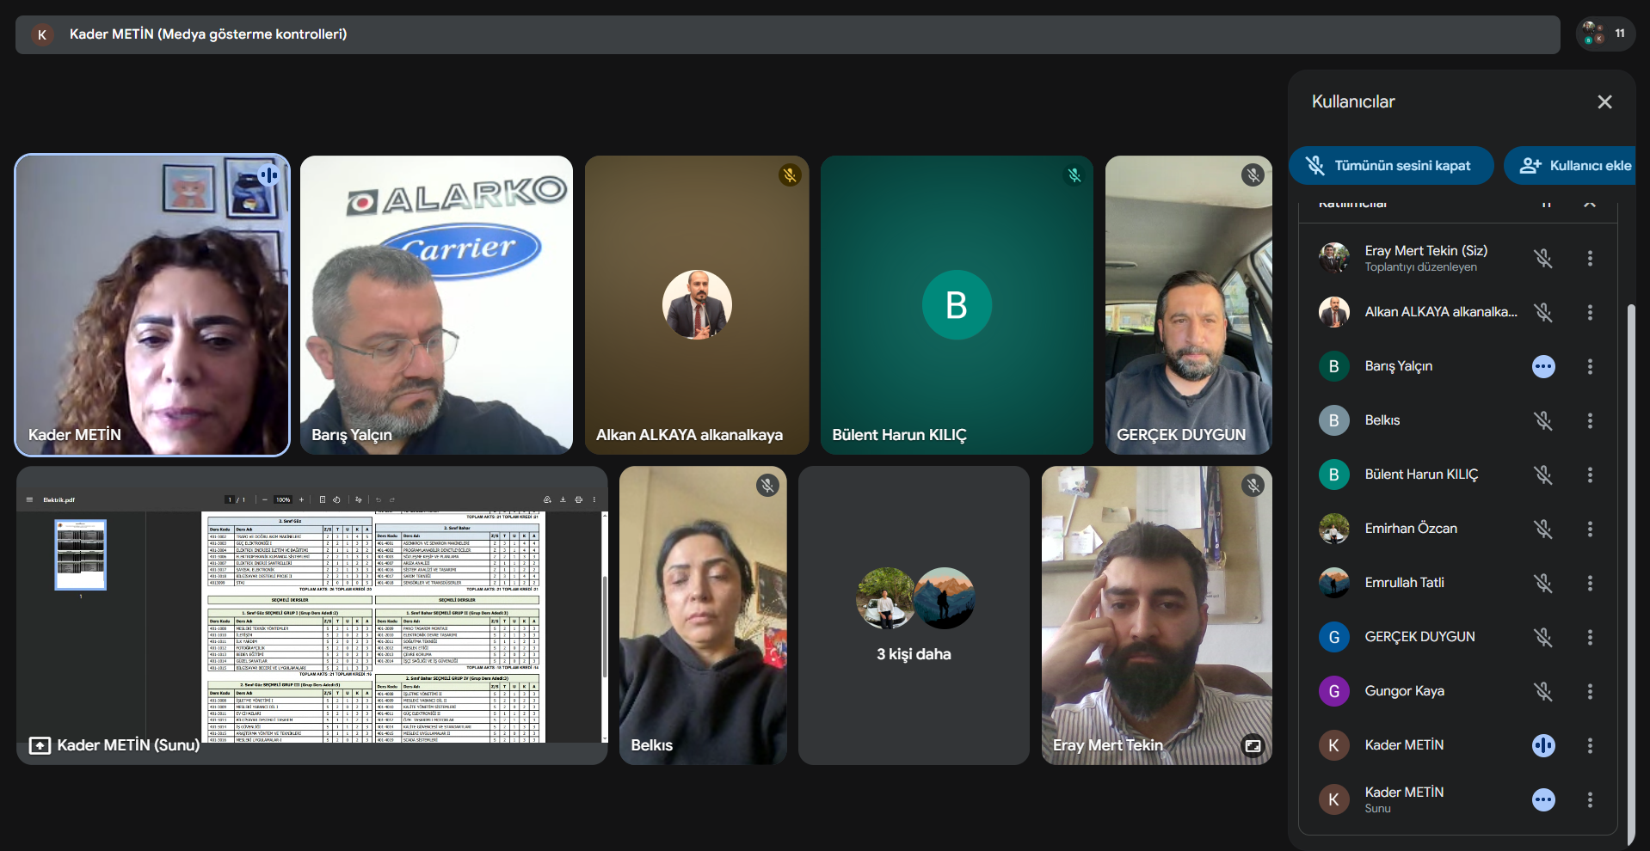
Task: Open more options for Emirhan Özcan
Action: 1590,529
